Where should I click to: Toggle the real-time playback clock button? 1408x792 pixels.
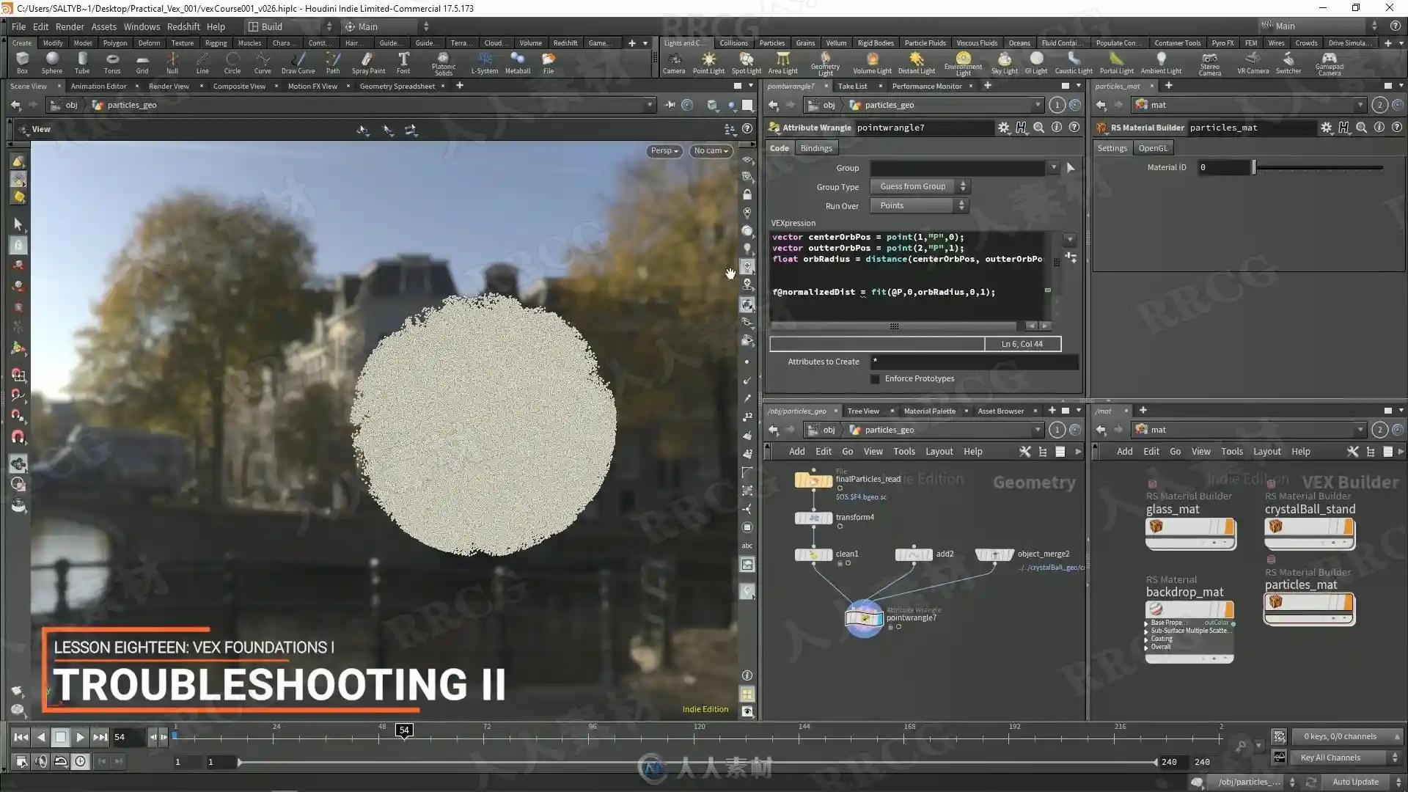pos(80,761)
